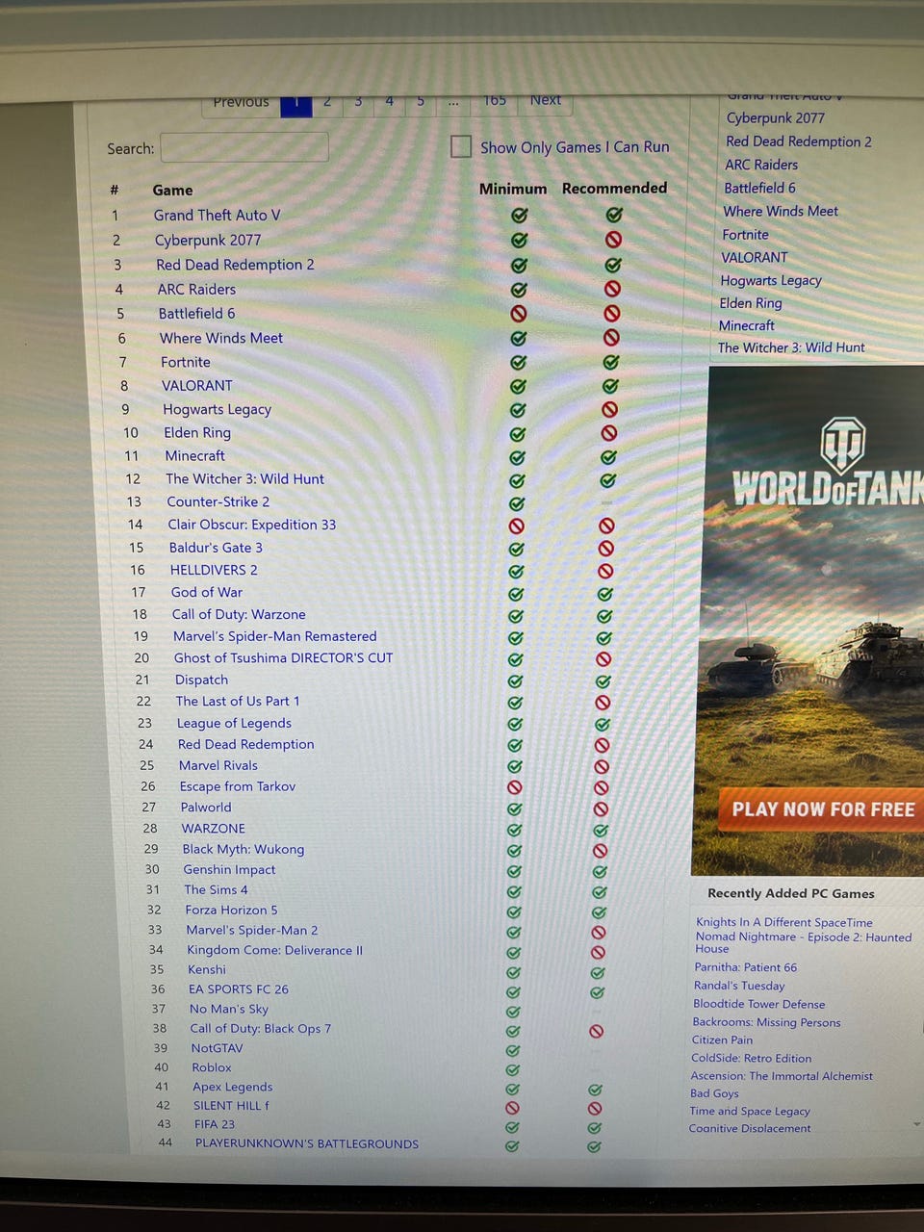The width and height of the screenshot is (924, 1232).
Task: Click Kingdom Come: Deliverance II recommended fail icon
Action: click(x=598, y=952)
